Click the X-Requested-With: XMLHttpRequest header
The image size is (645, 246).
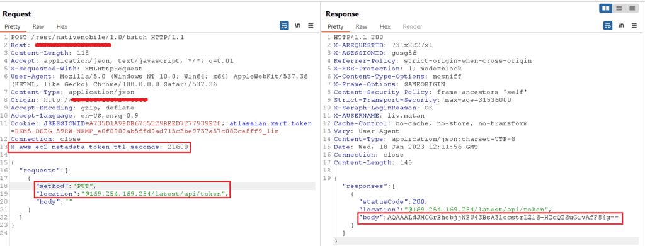tap(76, 69)
